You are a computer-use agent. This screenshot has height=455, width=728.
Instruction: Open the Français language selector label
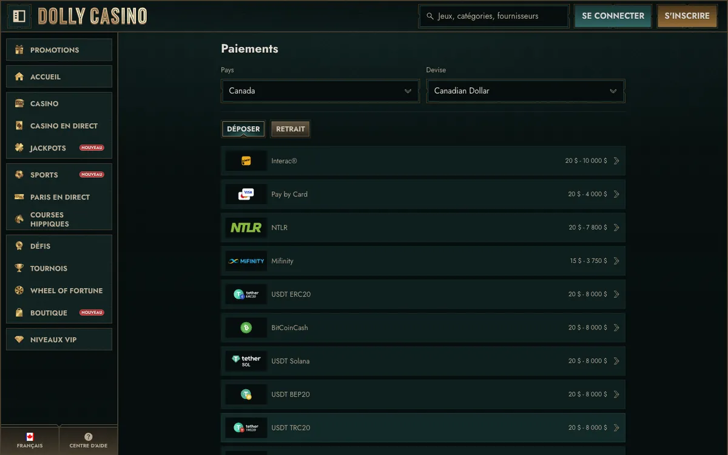(x=30, y=446)
